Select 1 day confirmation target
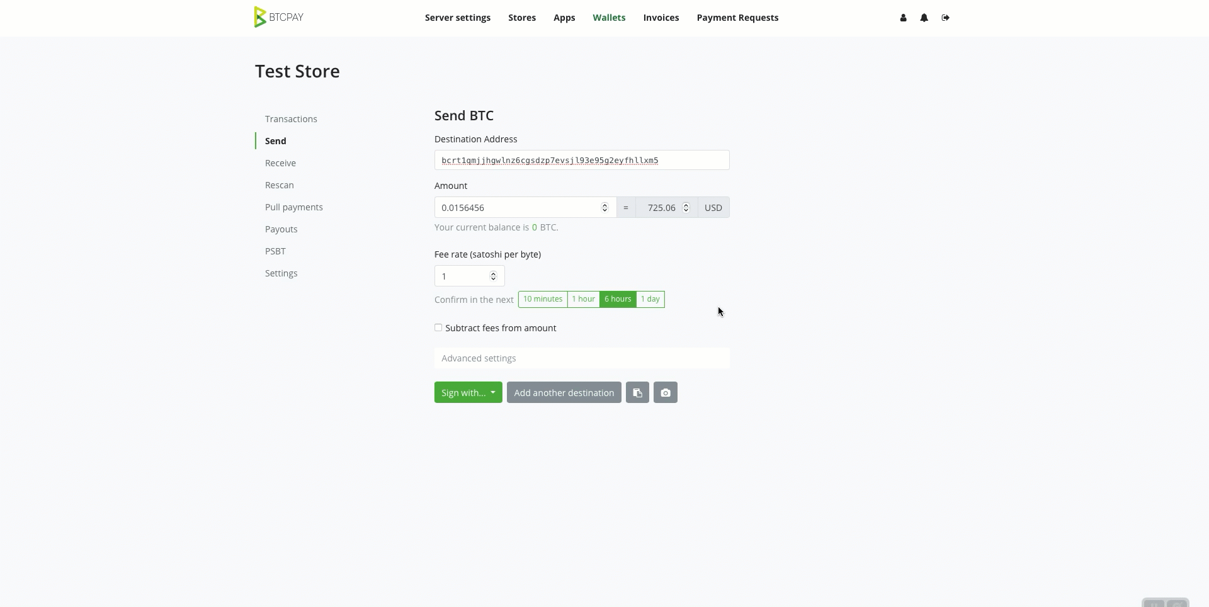Screen dimensions: 1209x607 click(x=650, y=299)
